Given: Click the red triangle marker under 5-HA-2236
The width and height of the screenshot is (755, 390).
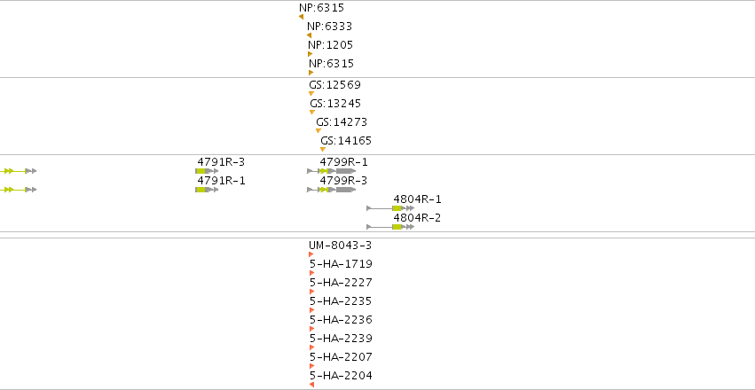Looking at the screenshot, I should [312, 329].
